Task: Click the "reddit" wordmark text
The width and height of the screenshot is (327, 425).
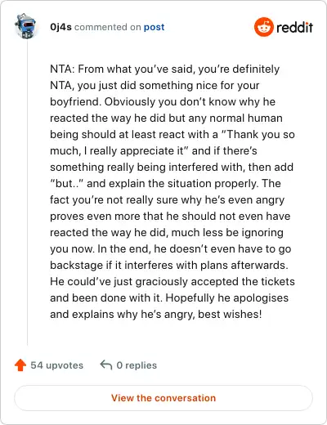Action: pyautogui.click(x=294, y=27)
